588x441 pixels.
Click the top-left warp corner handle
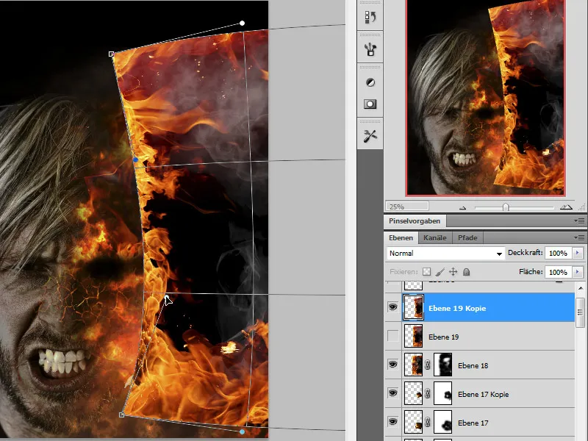(112, 54)
